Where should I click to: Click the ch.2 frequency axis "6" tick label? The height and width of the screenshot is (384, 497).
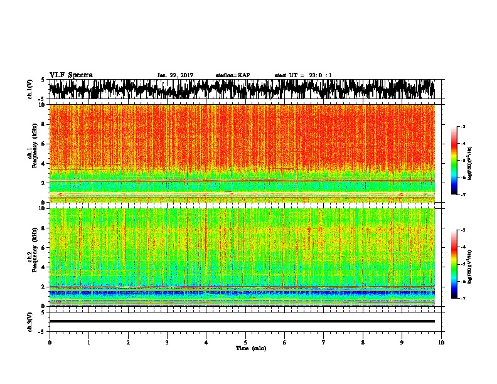[43, 248]
